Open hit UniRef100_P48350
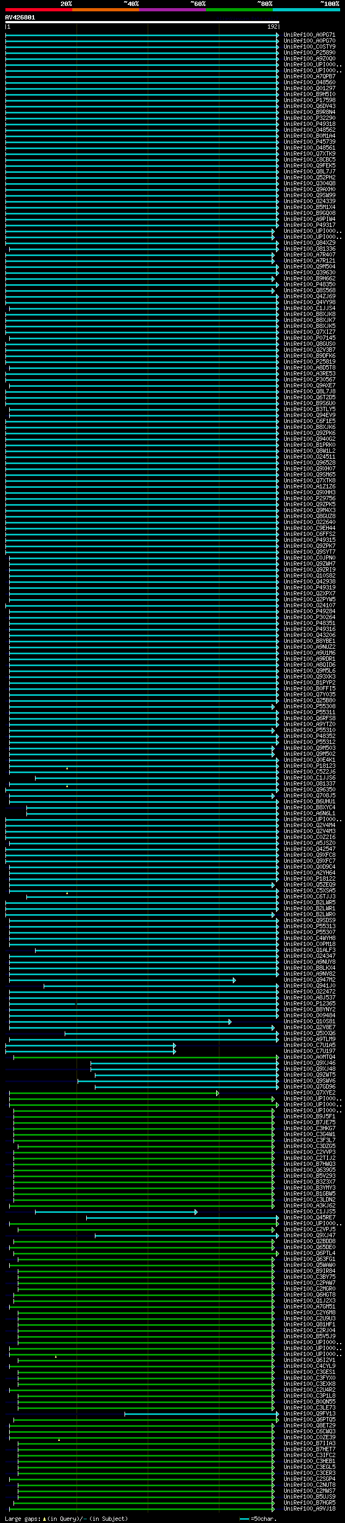 309,284
